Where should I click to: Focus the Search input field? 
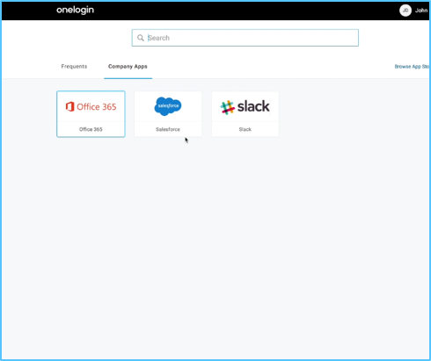(245, 38)
